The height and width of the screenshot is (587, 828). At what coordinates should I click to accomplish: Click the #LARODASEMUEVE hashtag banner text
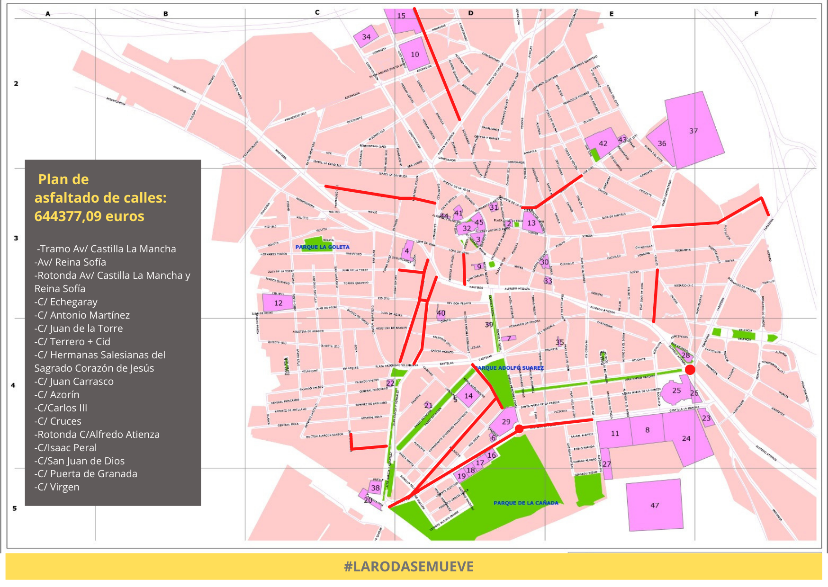[409, 567]
